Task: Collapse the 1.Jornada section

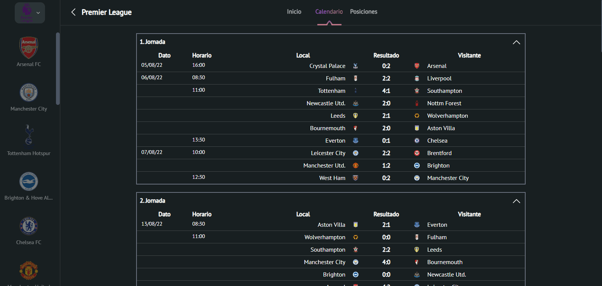Action: [516, 42]
